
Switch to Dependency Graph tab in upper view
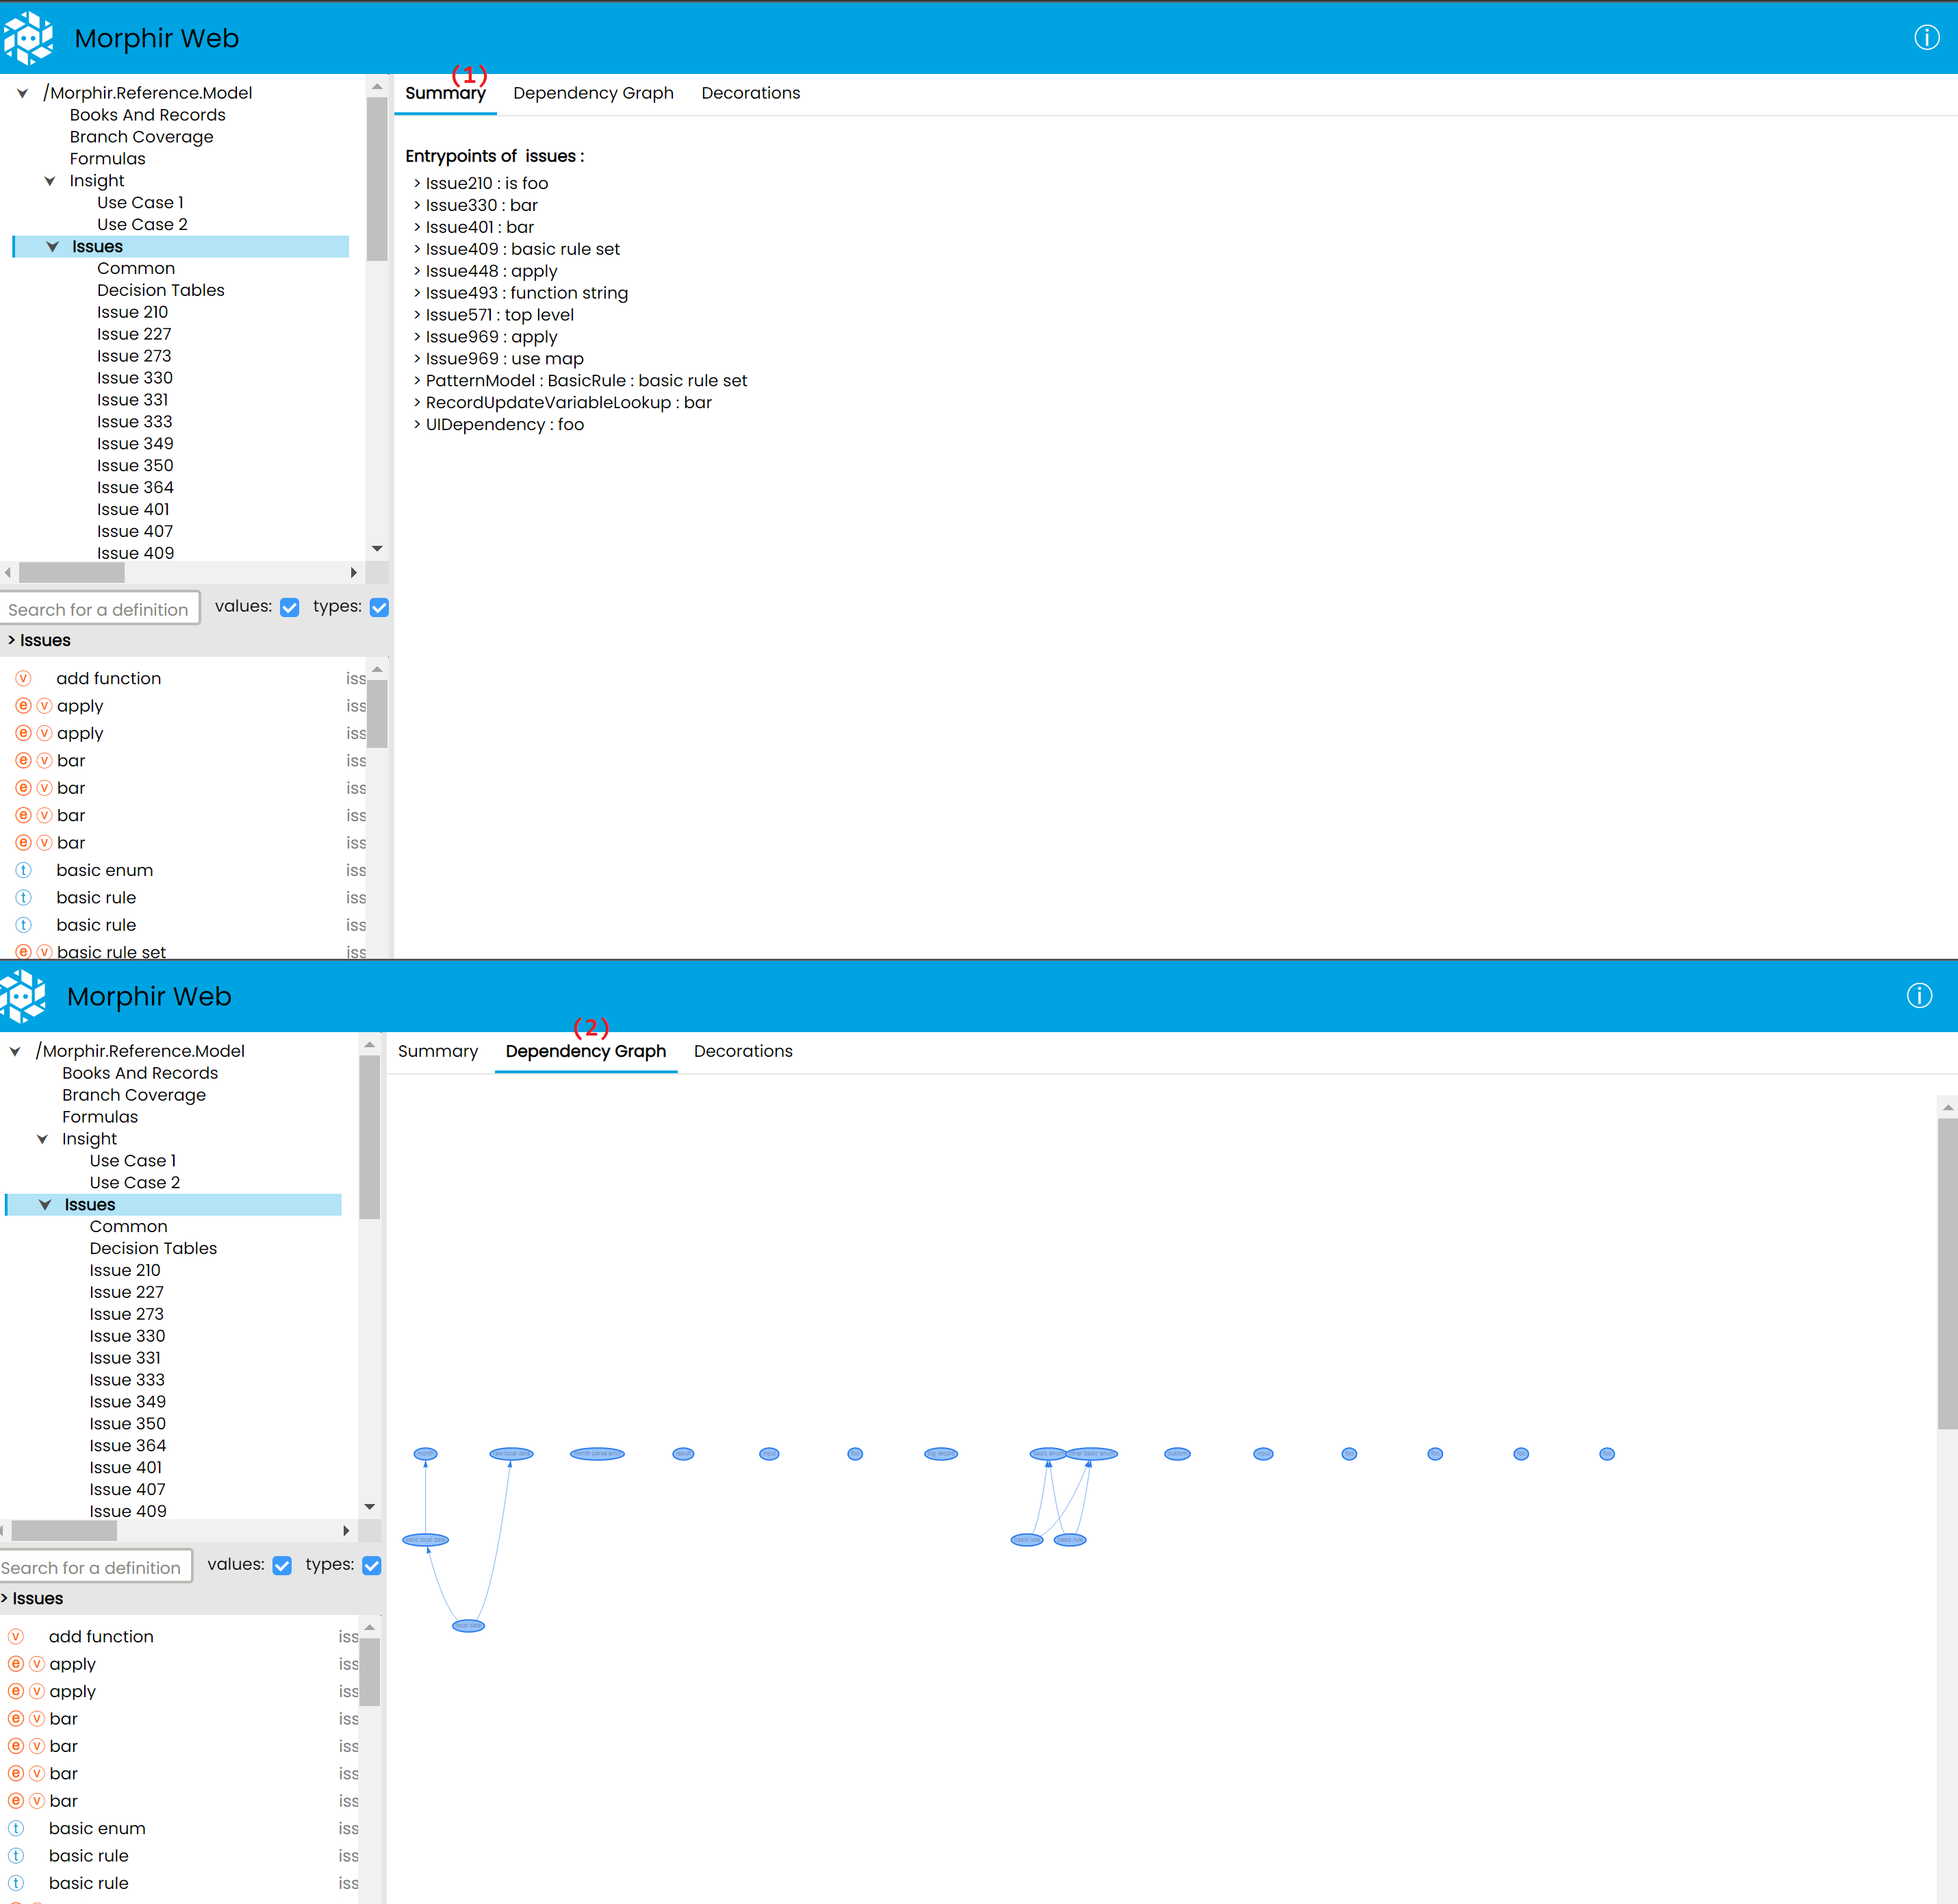[x=593, y=93]
